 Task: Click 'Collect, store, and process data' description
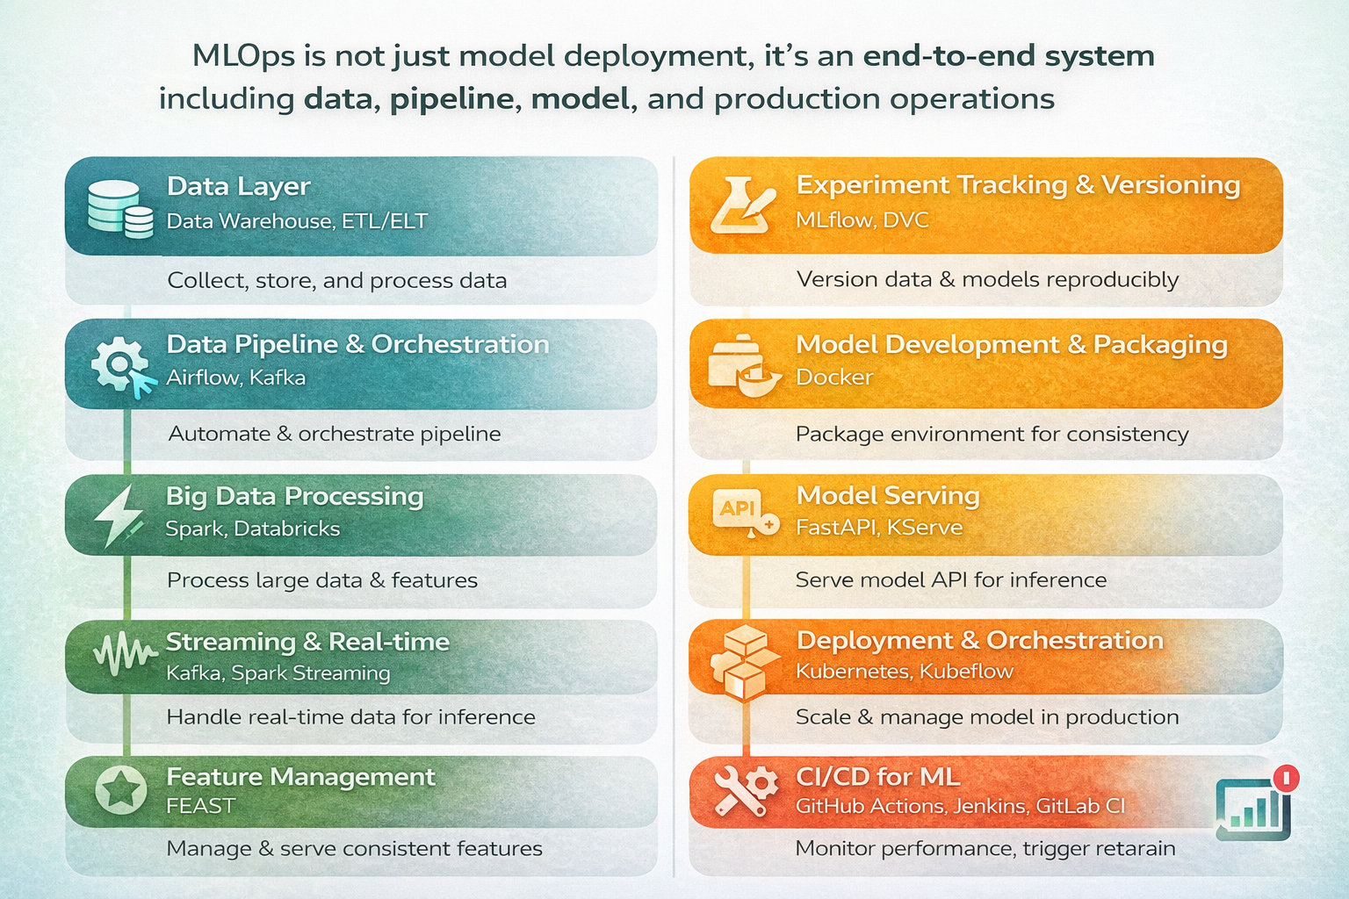tap(336, 281)
